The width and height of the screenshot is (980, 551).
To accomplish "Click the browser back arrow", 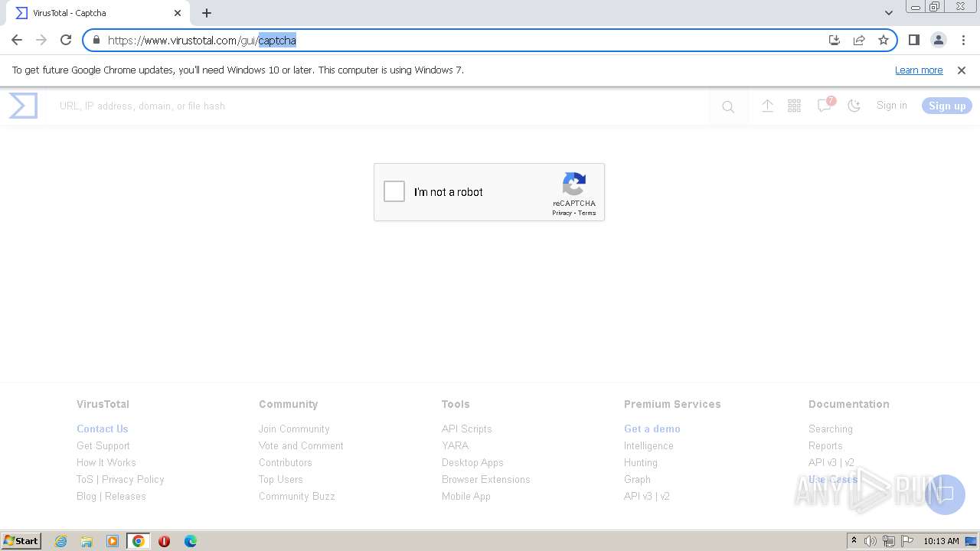I will click(x=17, y=40).
